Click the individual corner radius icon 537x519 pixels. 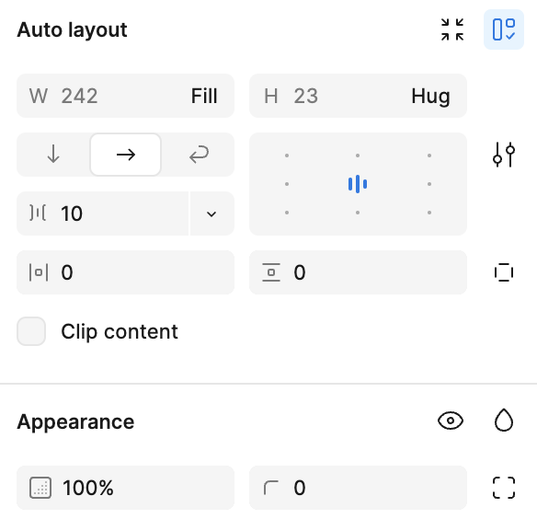[504, 488]
